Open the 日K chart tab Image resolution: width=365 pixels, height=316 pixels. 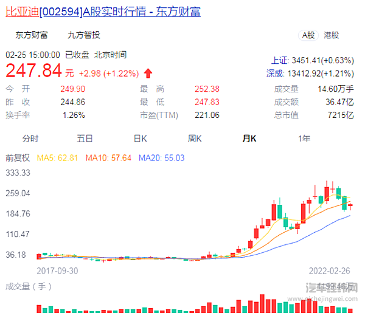[x=140, y=139]
